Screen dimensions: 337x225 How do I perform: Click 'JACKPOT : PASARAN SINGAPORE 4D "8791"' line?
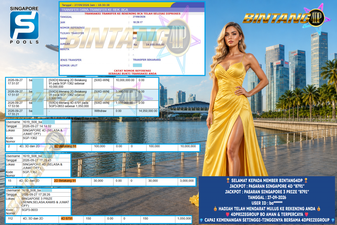pyautogui.click(x=267, y=186)
